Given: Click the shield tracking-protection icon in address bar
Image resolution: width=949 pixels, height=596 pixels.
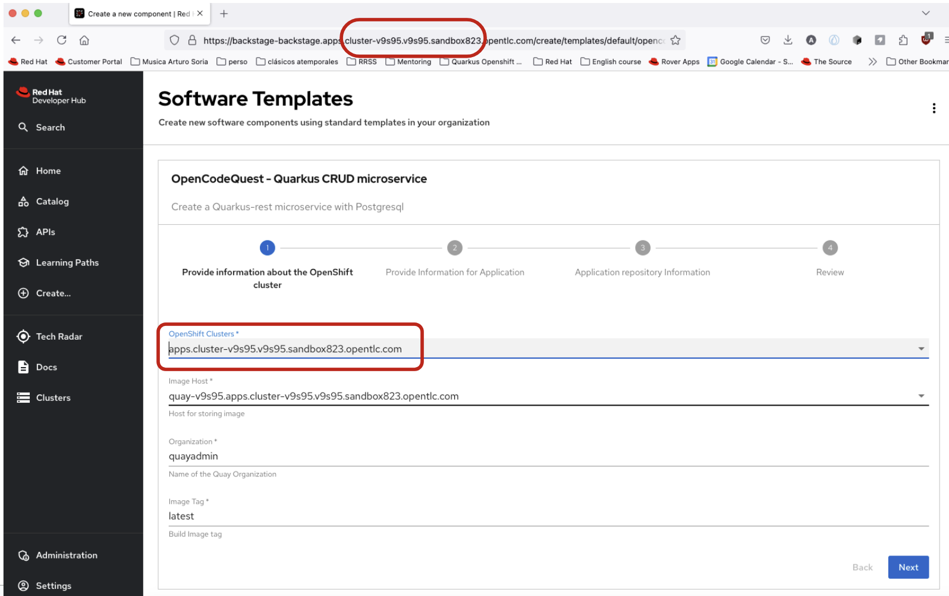Looking at the screenshot, I should [174, 40].
